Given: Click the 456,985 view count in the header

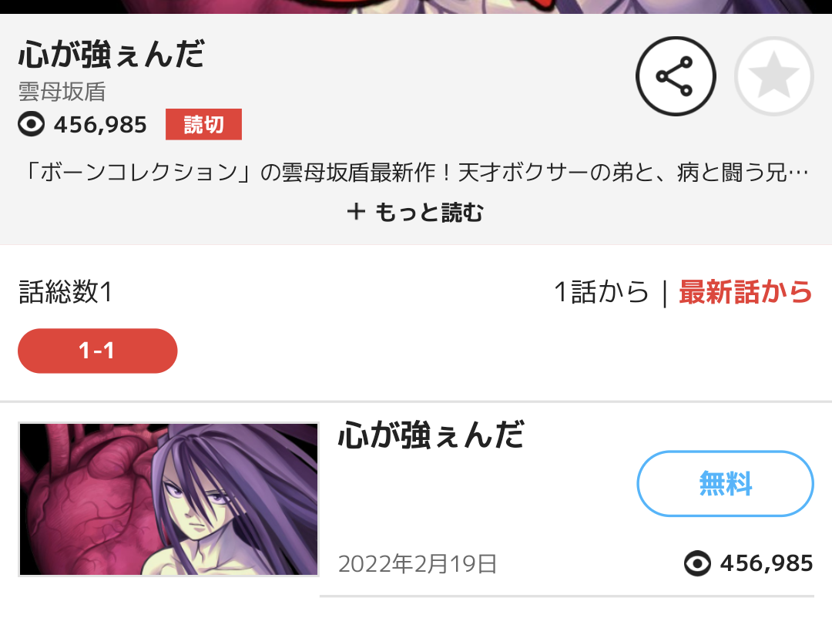Looking at the screenshot, I should click(x=100, y=125).
